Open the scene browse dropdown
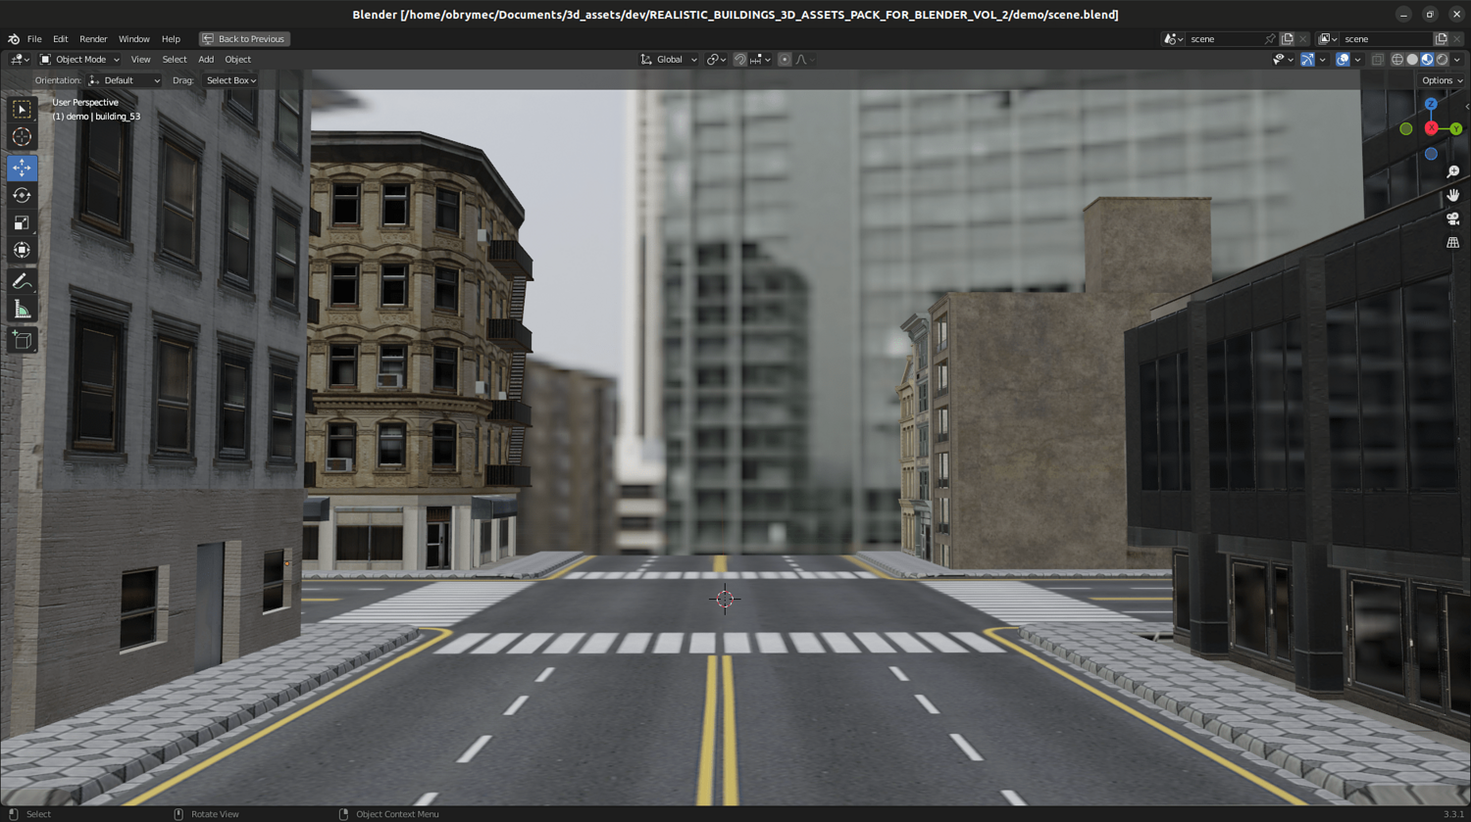The image size is (1471, 822). (x=1173, y=39)
